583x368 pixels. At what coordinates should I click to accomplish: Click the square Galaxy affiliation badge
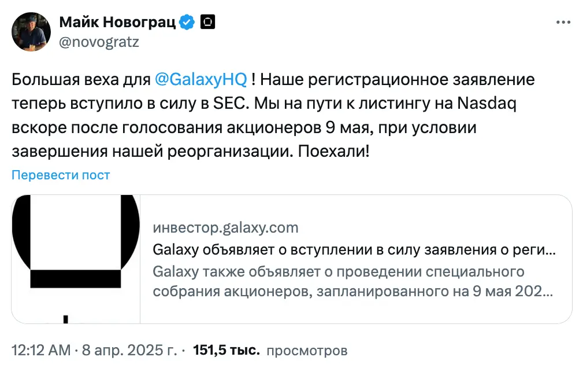(x=207, y=23)
